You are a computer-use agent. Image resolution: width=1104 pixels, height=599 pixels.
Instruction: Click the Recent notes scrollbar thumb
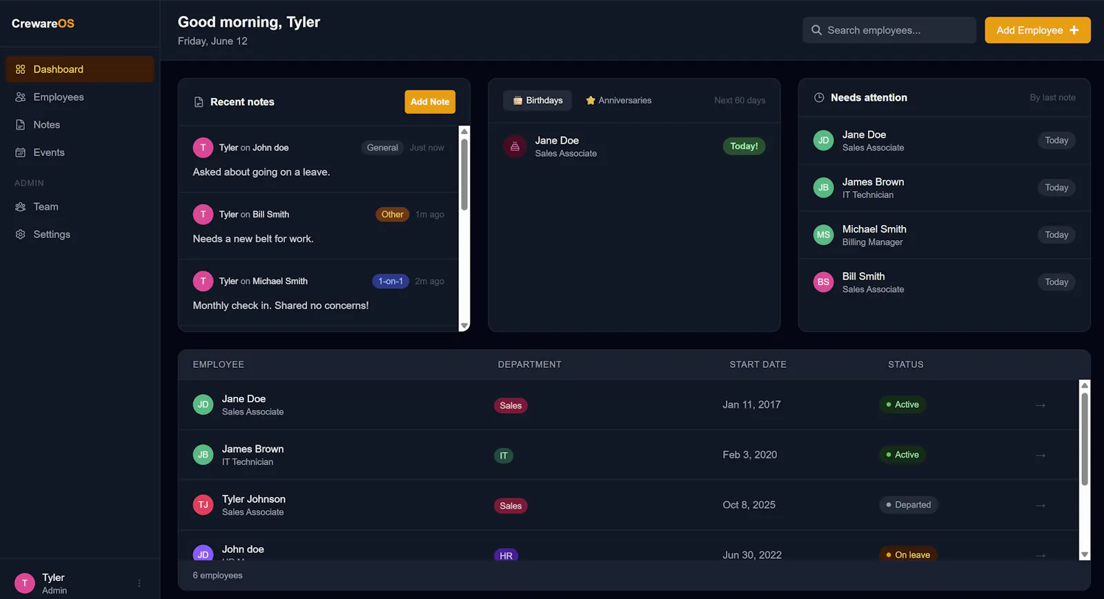coord(464,175)
